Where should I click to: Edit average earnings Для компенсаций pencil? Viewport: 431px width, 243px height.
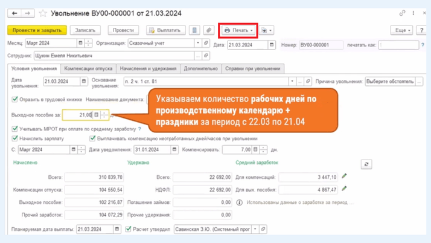tap(344, 176)
